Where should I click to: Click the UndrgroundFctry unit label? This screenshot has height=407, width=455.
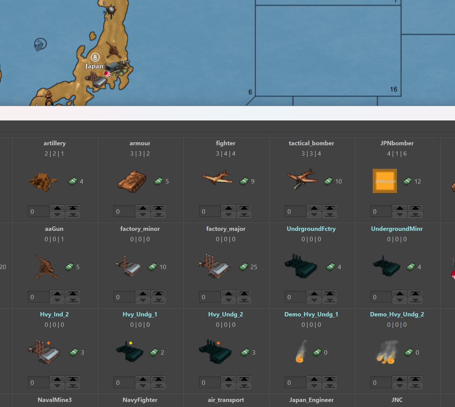(x=311, y=229)
